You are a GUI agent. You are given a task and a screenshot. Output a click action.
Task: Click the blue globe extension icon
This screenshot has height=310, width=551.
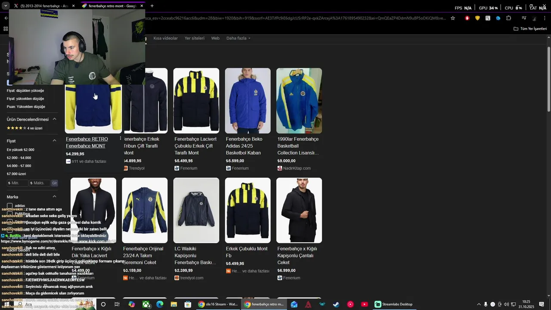coord(498,18)
